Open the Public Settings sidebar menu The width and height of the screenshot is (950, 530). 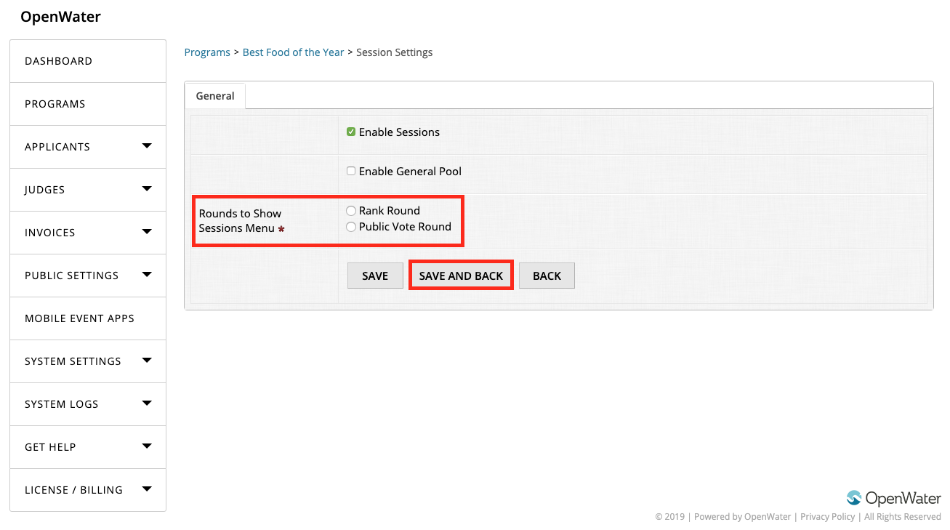pos(88,276)
